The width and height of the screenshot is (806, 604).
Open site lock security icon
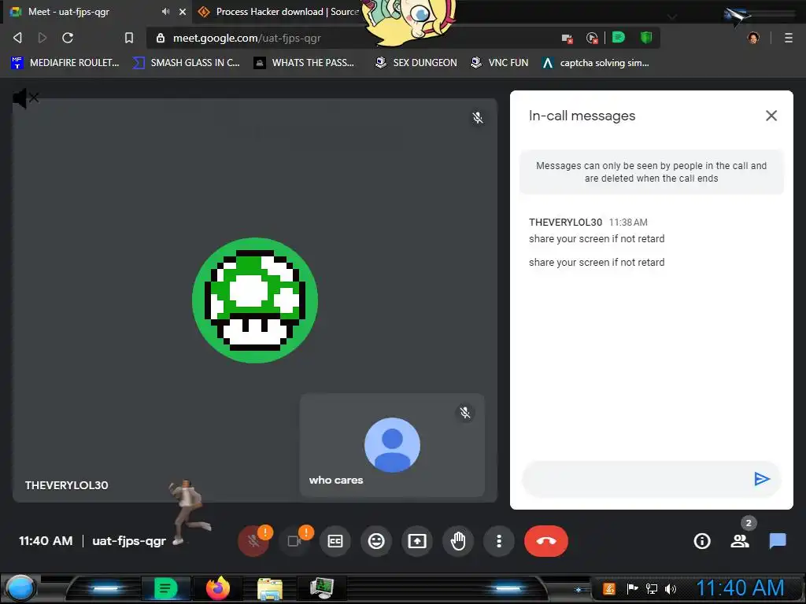(161, 38)
